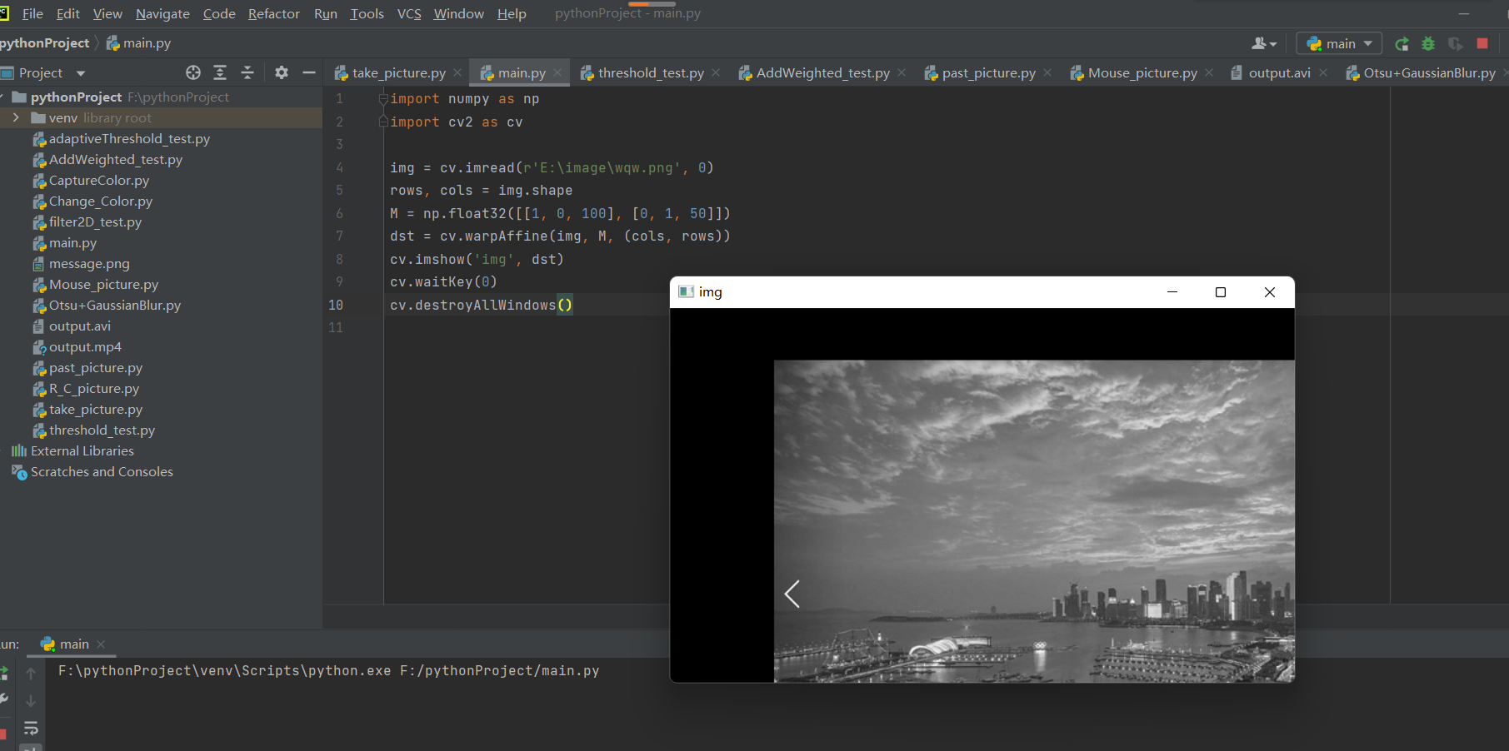This screenshot has height=751, width=1509.
Task: Click the left chevron arrow in img window
Action: [792, 594]
